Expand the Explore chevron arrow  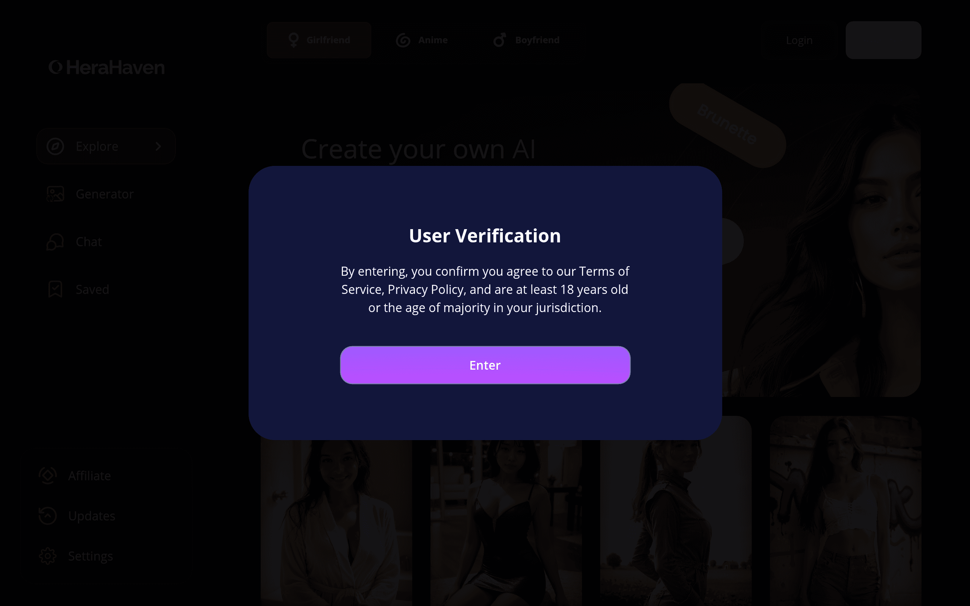(158, 146)
